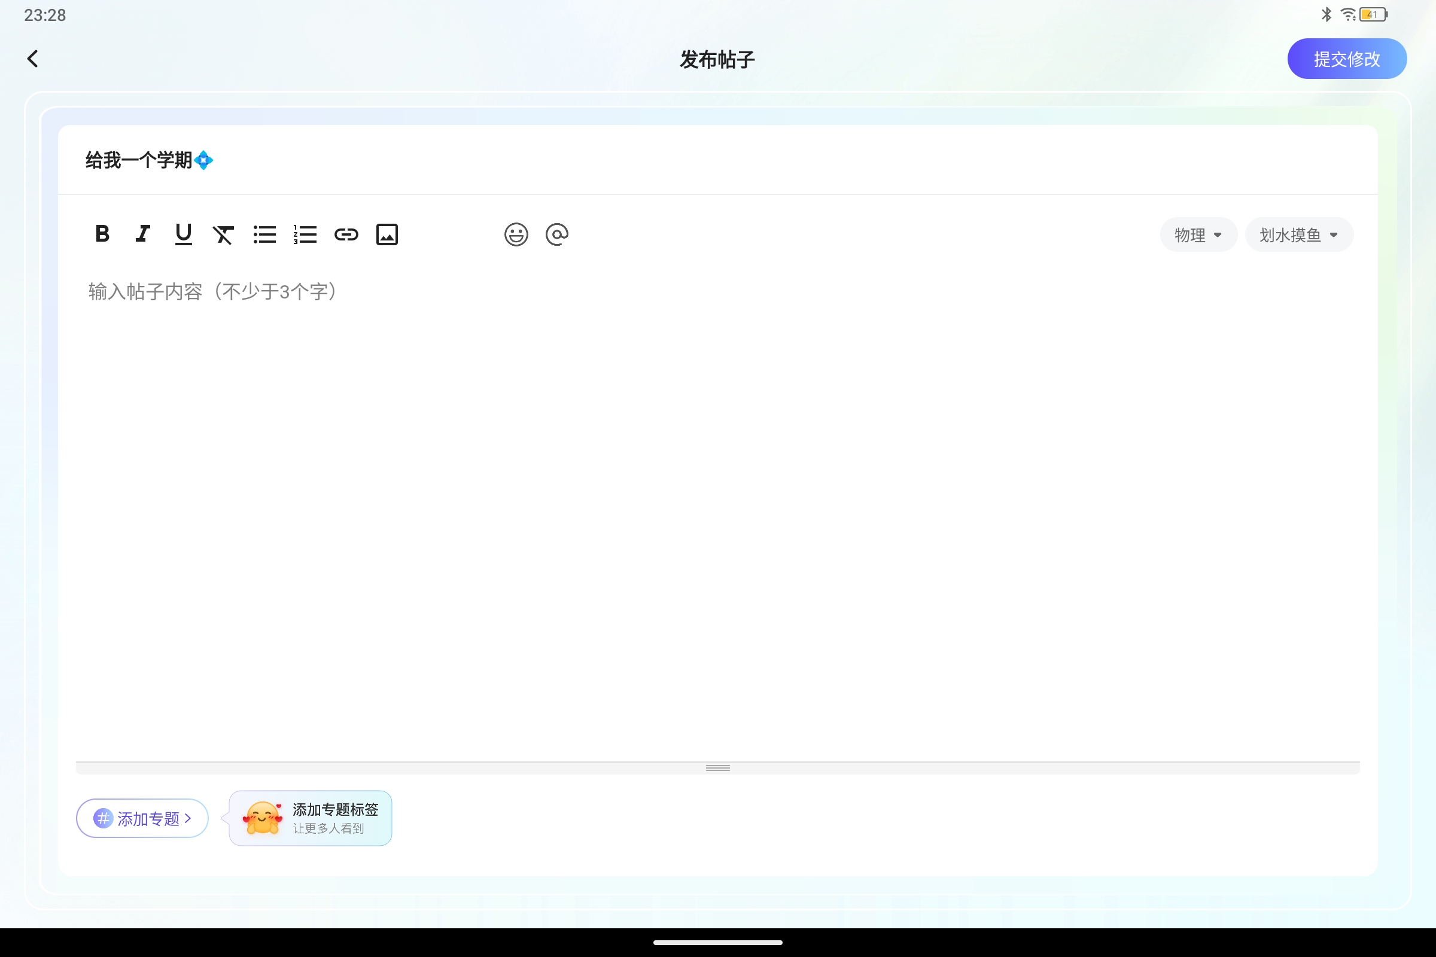Image resolution: width=1436 pixels, height=957 pixels.
Task: Insert a numbered list
Action: pos(305,234)
